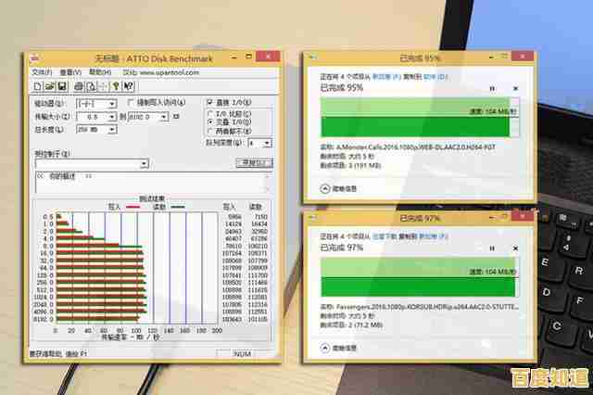Open the 队列深度 queue depth dropdown
Image resolution: width=593 pixels, height=395 pixels.
[x=268, y=144]
